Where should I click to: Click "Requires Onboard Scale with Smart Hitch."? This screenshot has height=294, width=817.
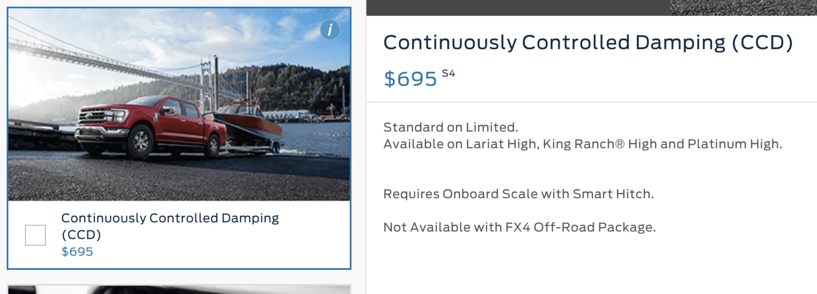(518, 194)
